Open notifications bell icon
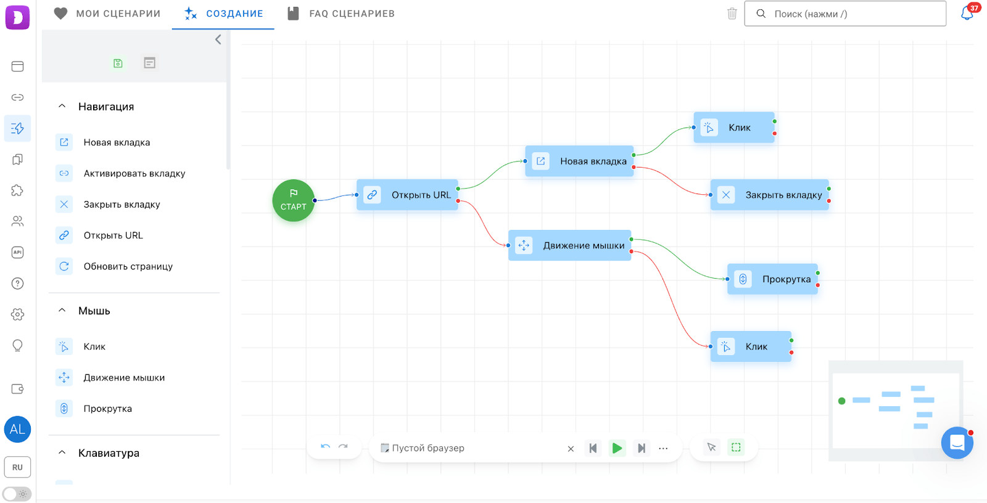The width and height of the screenshot is (987, 503). click(967, 14)
